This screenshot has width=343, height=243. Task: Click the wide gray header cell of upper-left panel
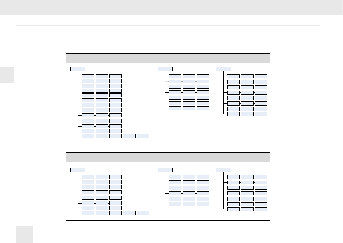(x=110, y=58)
